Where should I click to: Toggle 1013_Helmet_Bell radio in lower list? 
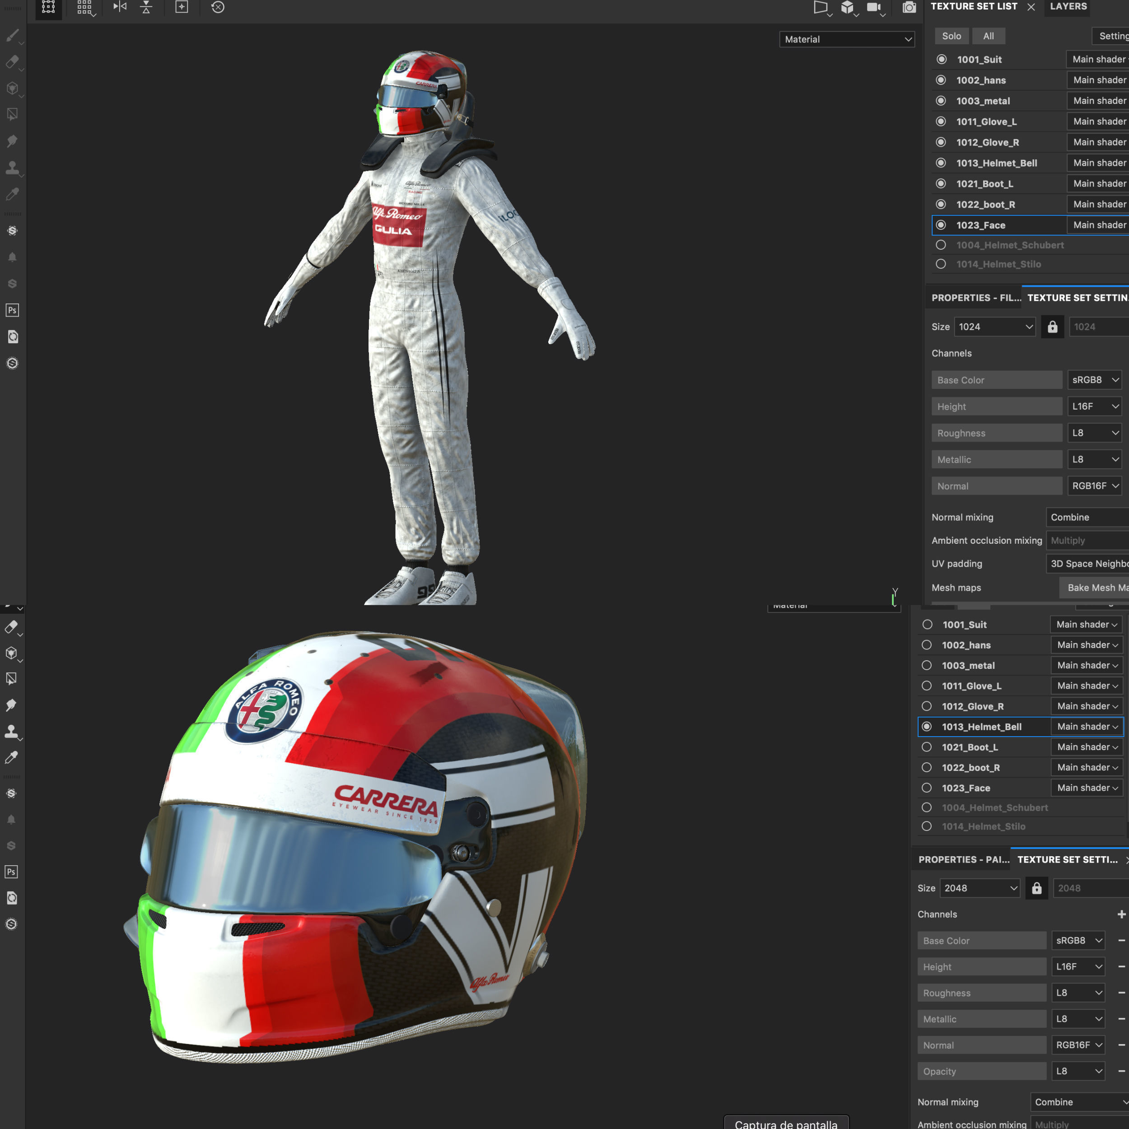927,726
